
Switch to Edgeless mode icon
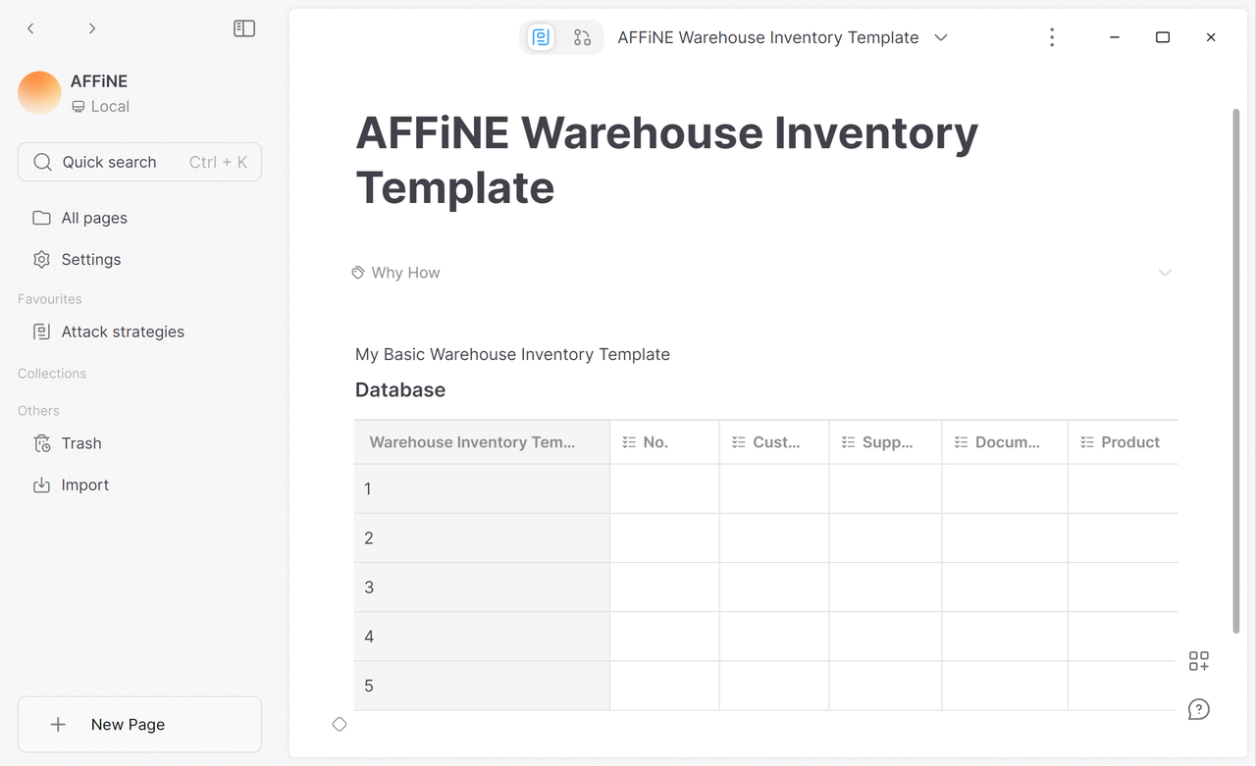click(582, 37)
